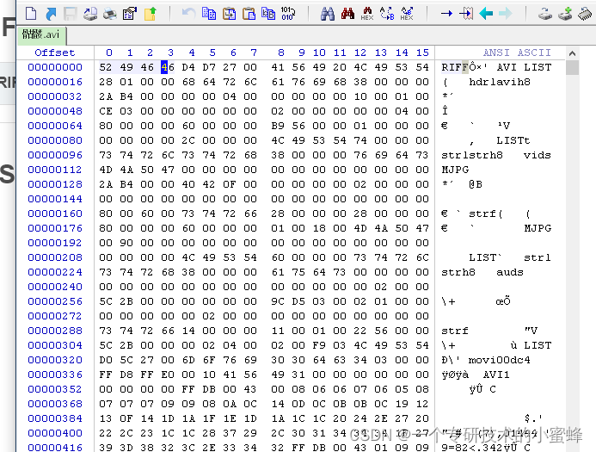Create a new file with the blank page icon
The height and width of the screenshot is (452, 596).
31,14
